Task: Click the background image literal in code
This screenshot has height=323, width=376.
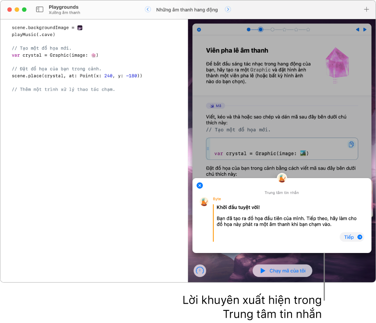Action: [80, 28]
